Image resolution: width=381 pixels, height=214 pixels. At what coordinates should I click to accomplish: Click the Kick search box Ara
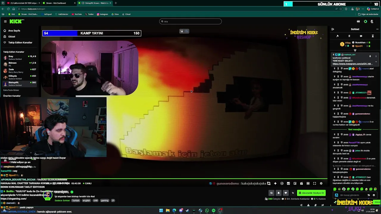click(190, 21)
